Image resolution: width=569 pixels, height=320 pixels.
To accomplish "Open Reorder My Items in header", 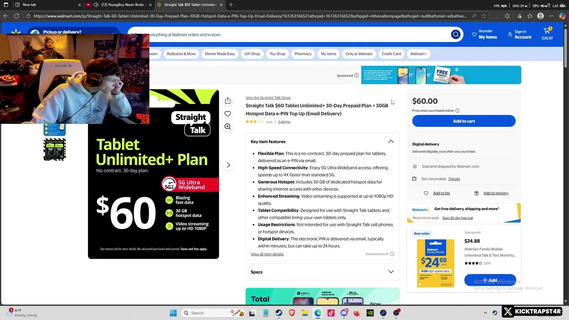I will (x=484, y=34).
